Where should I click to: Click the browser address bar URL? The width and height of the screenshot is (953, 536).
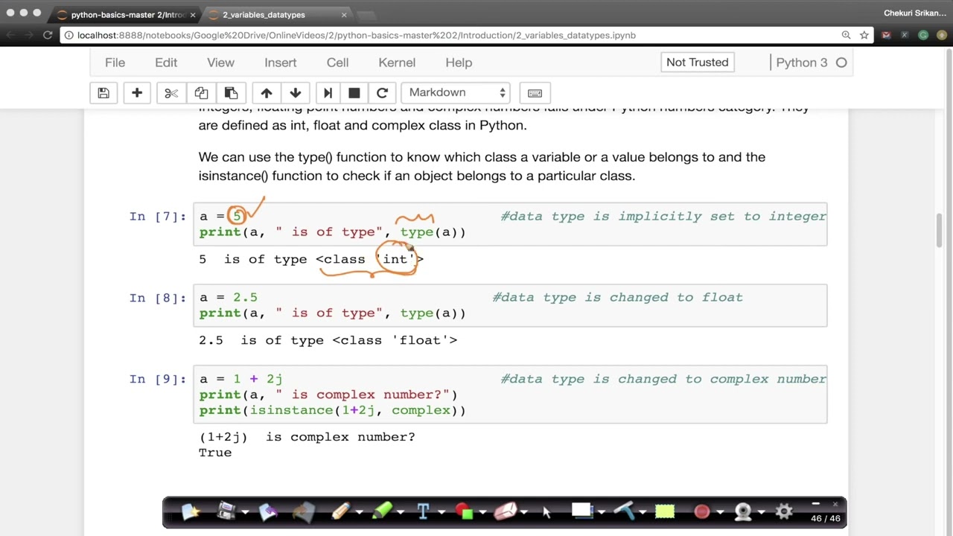point(356,35)
